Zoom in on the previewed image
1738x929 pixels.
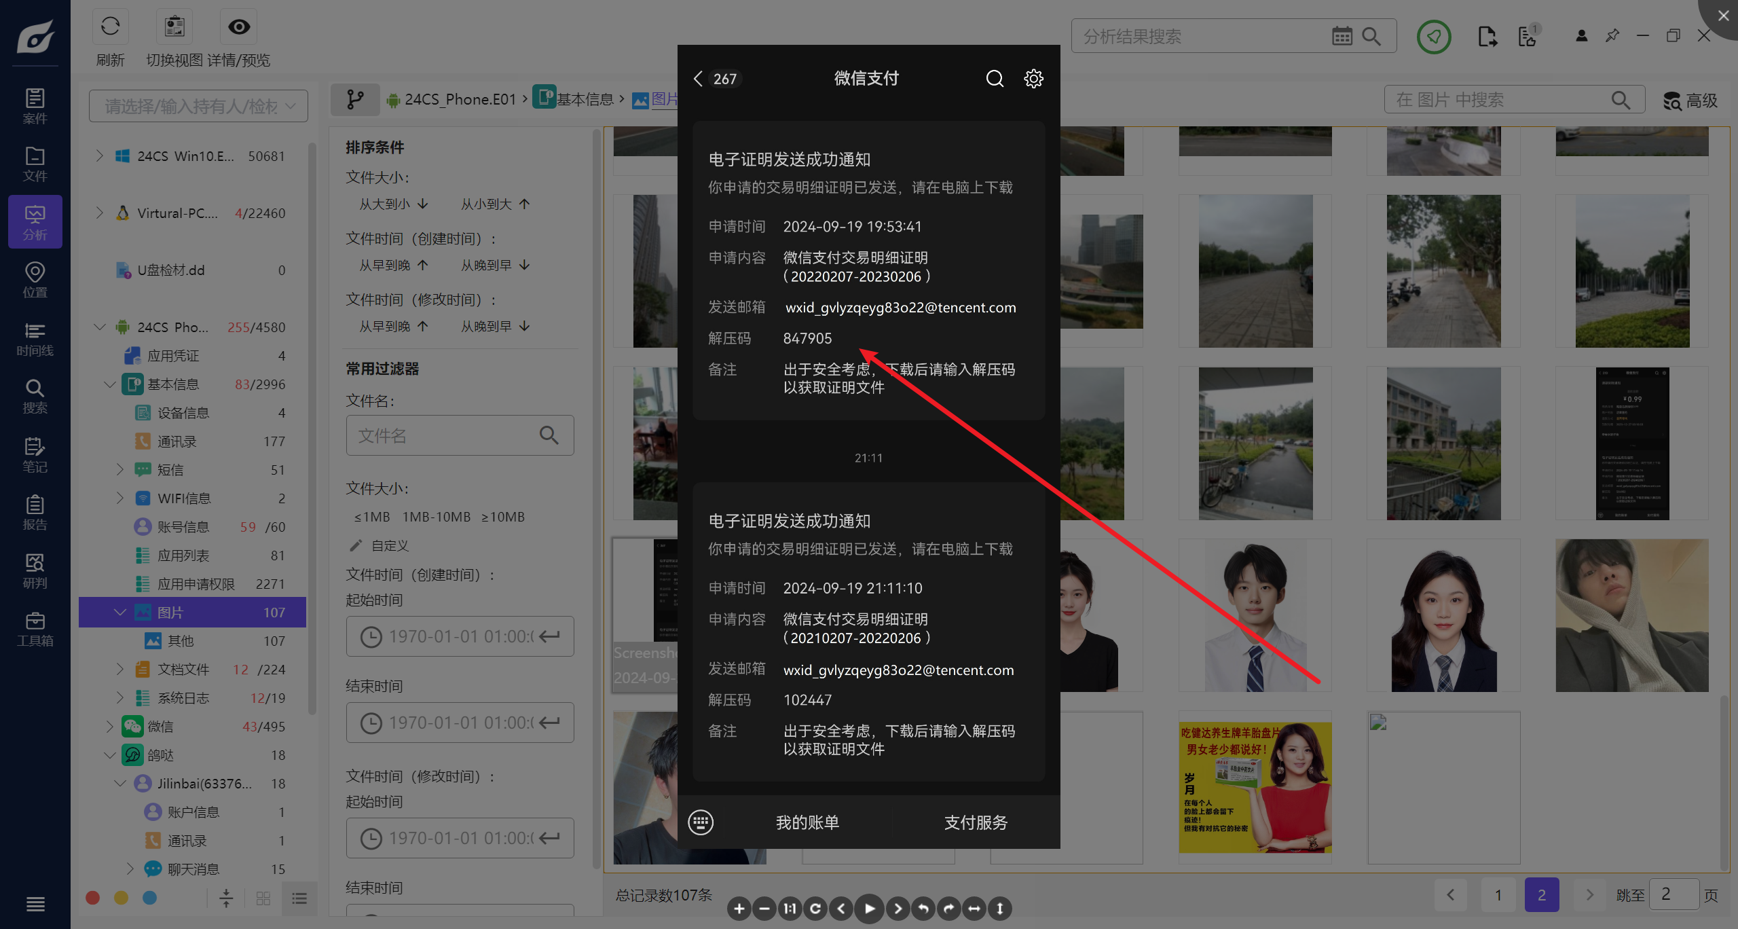pyautogui.click(x=739, y=908)
